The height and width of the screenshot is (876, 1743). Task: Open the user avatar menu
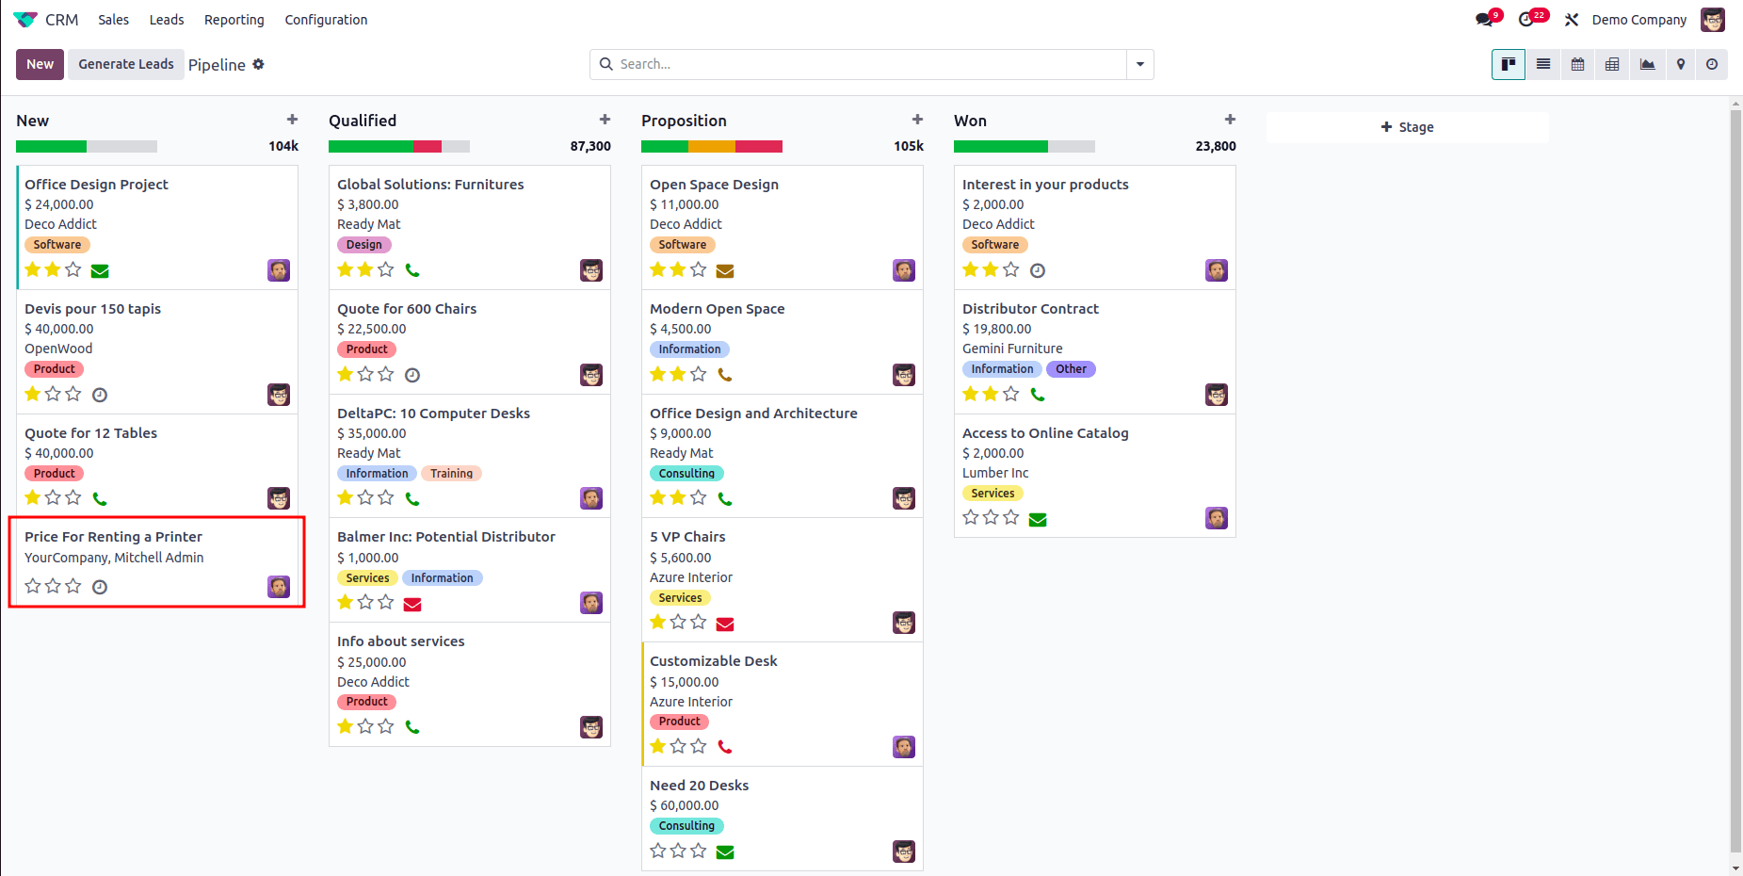1713,20
